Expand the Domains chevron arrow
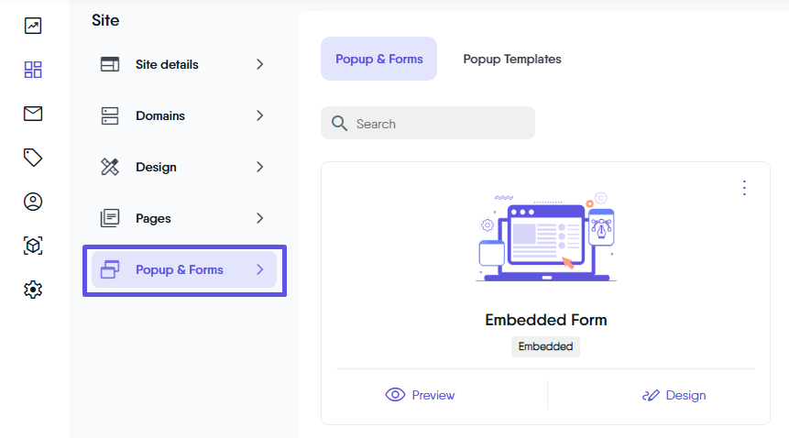Image resolution: width=789 pixels, height=438 pixels. pos(260,115)
